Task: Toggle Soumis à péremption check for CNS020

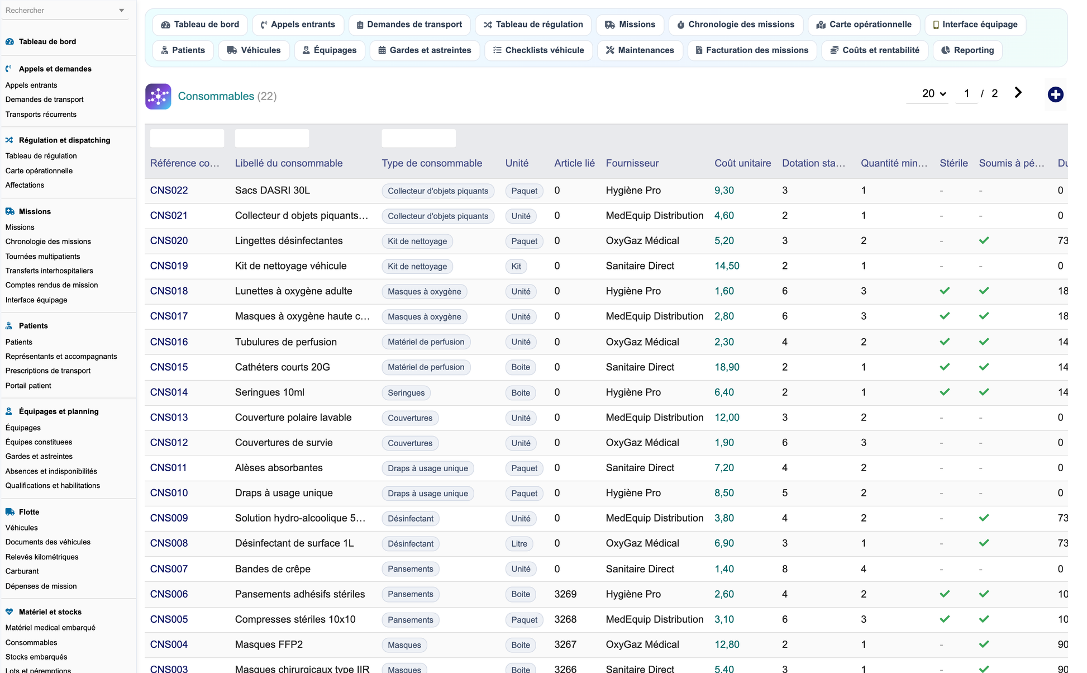Action: 984,240
